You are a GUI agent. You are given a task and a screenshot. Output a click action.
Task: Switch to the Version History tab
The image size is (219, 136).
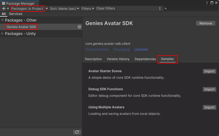click(x=118, y=59)
